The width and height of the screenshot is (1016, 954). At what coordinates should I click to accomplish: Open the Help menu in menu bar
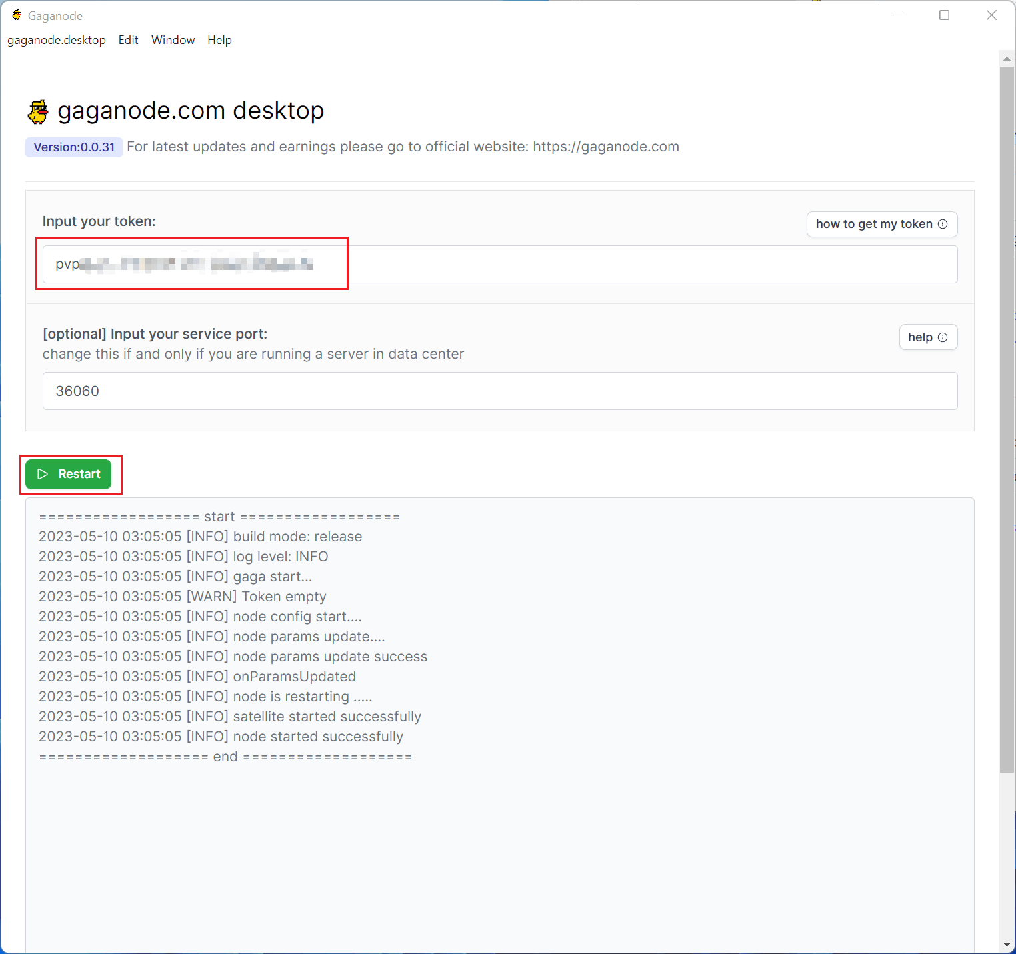point(219,40)
